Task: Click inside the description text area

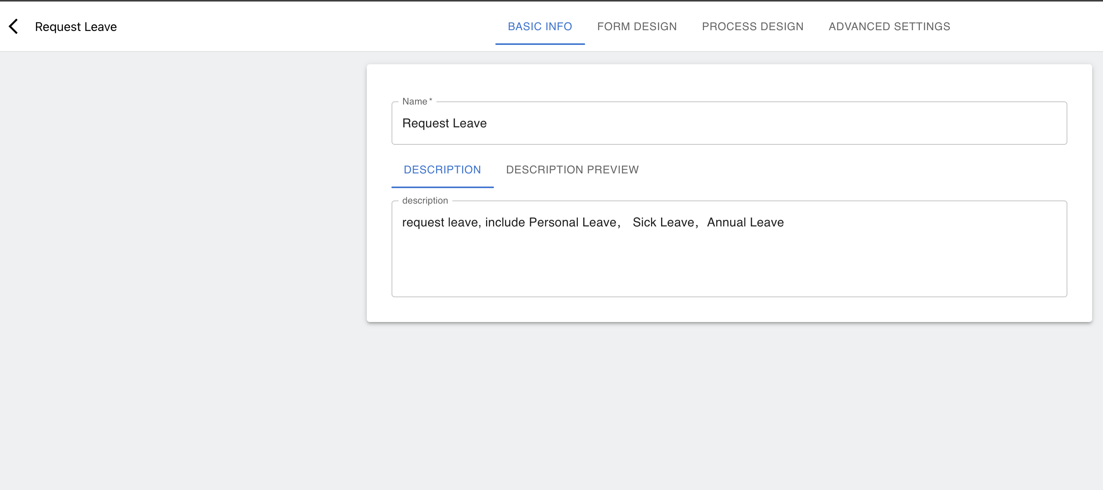Action: click(729, 248)
